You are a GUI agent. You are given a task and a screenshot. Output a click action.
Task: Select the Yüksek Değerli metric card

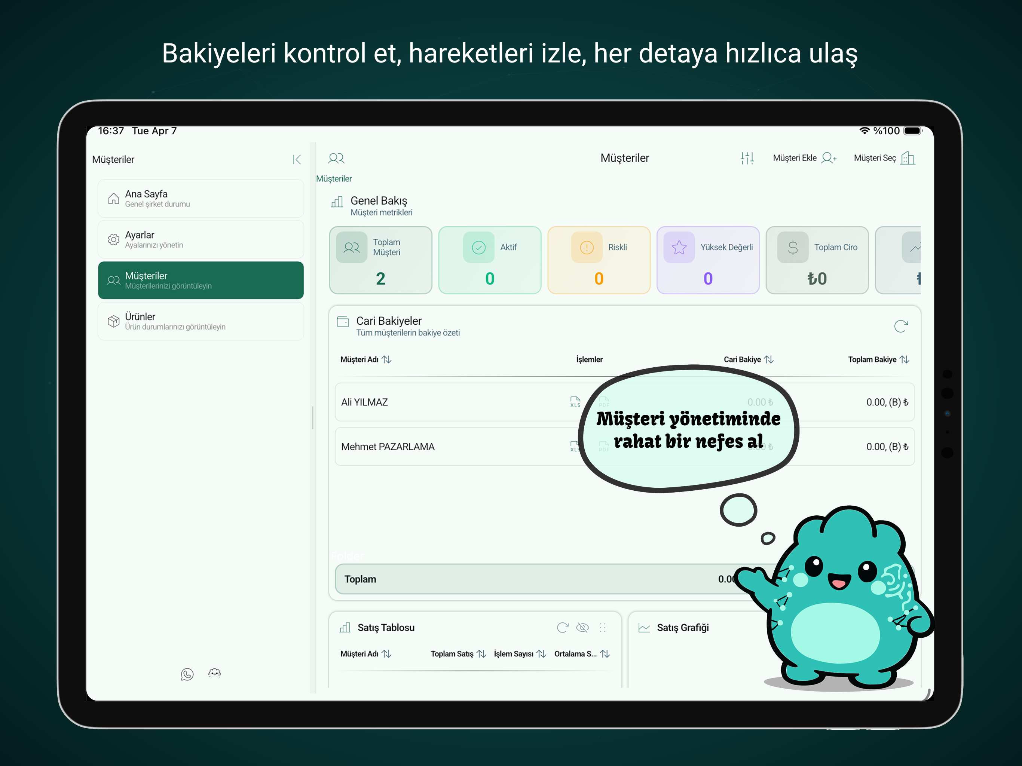pyautogui.click(x=708, y=260)
